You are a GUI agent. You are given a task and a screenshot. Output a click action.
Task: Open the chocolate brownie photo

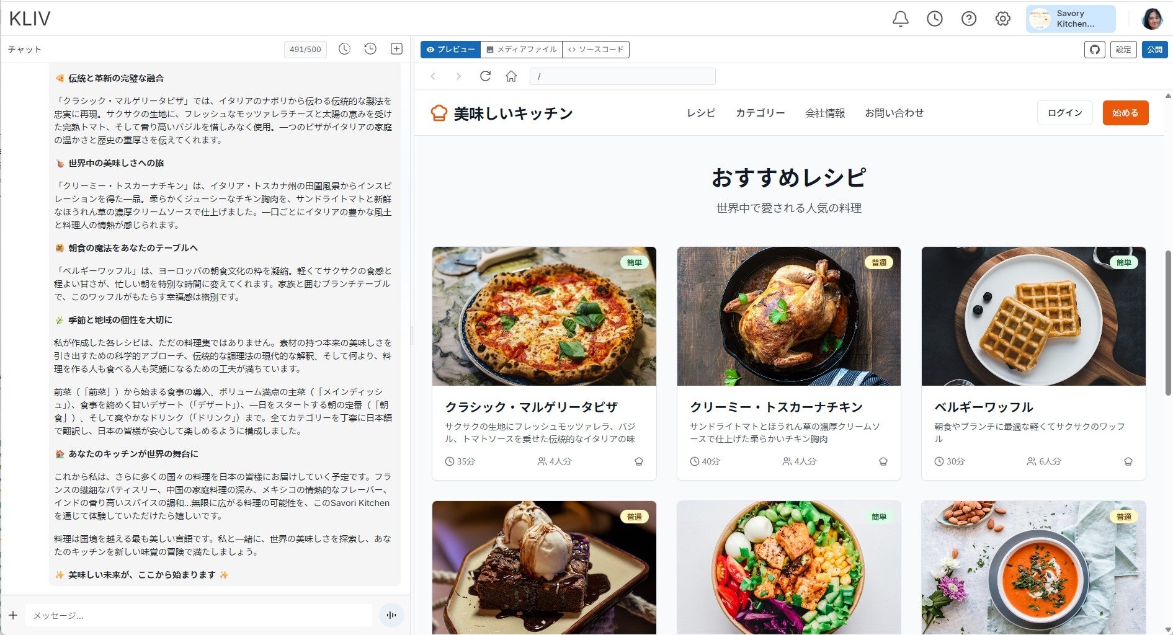point(544,567)
